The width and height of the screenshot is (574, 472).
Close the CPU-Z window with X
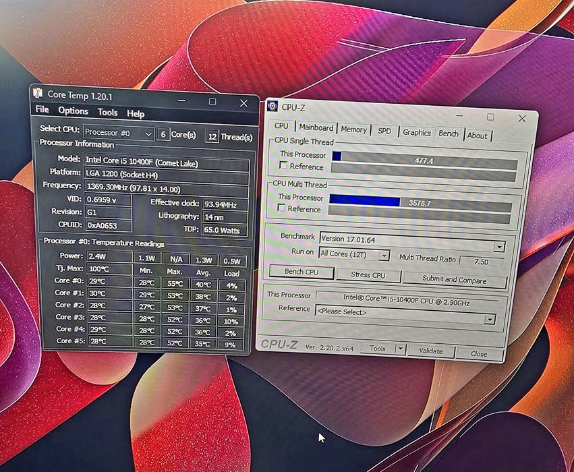pyautogui.click(x=522, y=119)
